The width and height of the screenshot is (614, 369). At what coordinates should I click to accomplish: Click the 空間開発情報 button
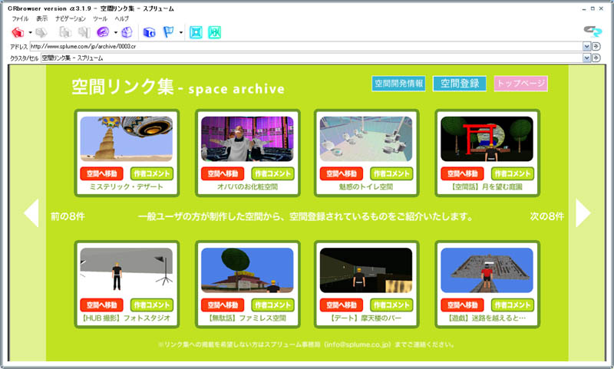pyautogui.click(x=398, y=84)
